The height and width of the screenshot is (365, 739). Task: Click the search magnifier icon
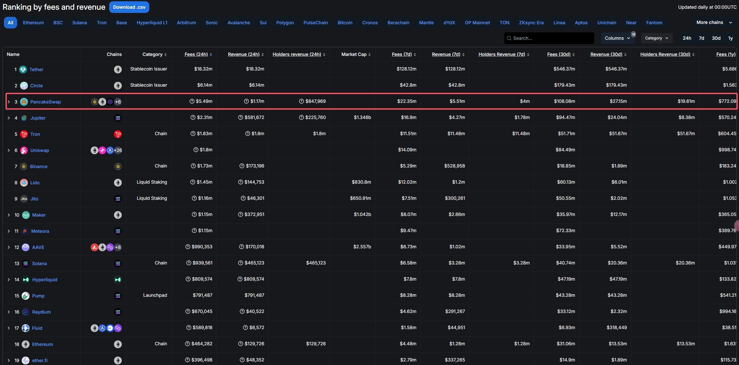click(509, 38)
